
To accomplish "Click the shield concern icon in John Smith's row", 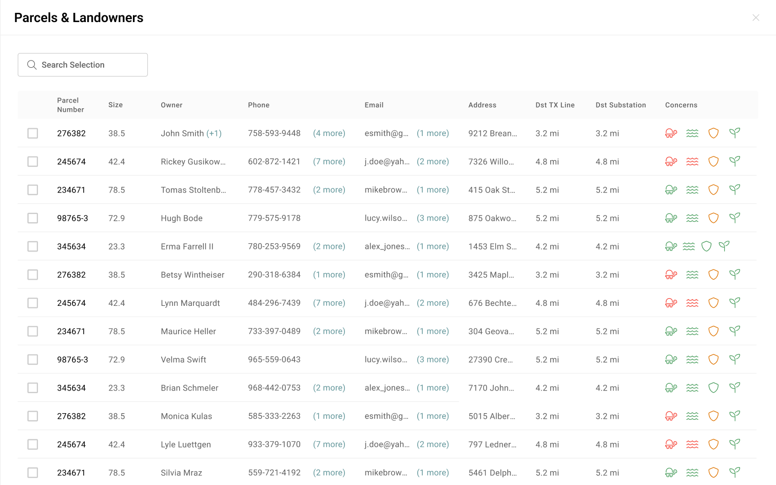I will 713,133.
